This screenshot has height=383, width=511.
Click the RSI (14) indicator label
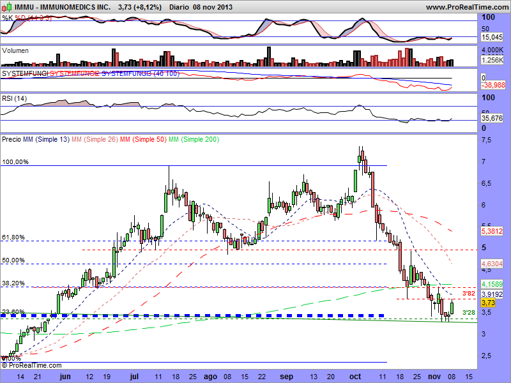(14, 98)
